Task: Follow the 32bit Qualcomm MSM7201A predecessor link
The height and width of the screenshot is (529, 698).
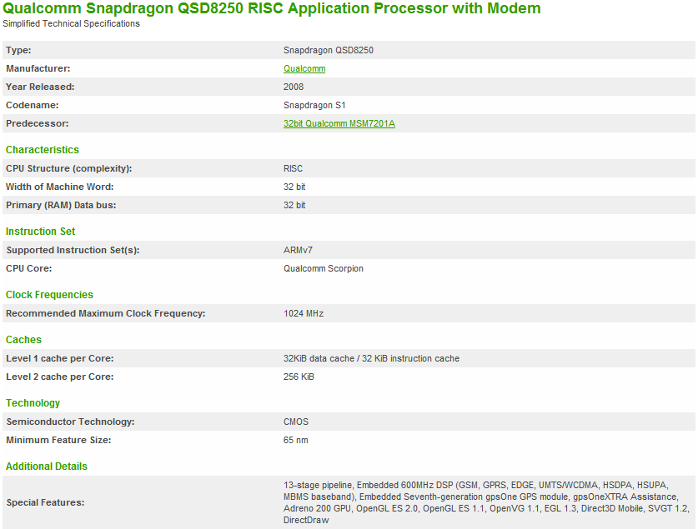Action: click(339, 123)
